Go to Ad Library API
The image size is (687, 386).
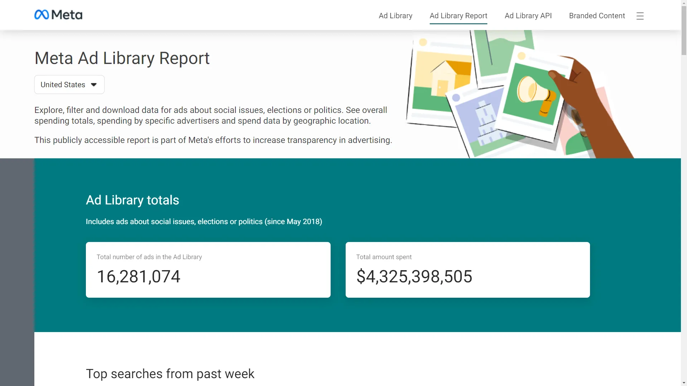[528, 16]
